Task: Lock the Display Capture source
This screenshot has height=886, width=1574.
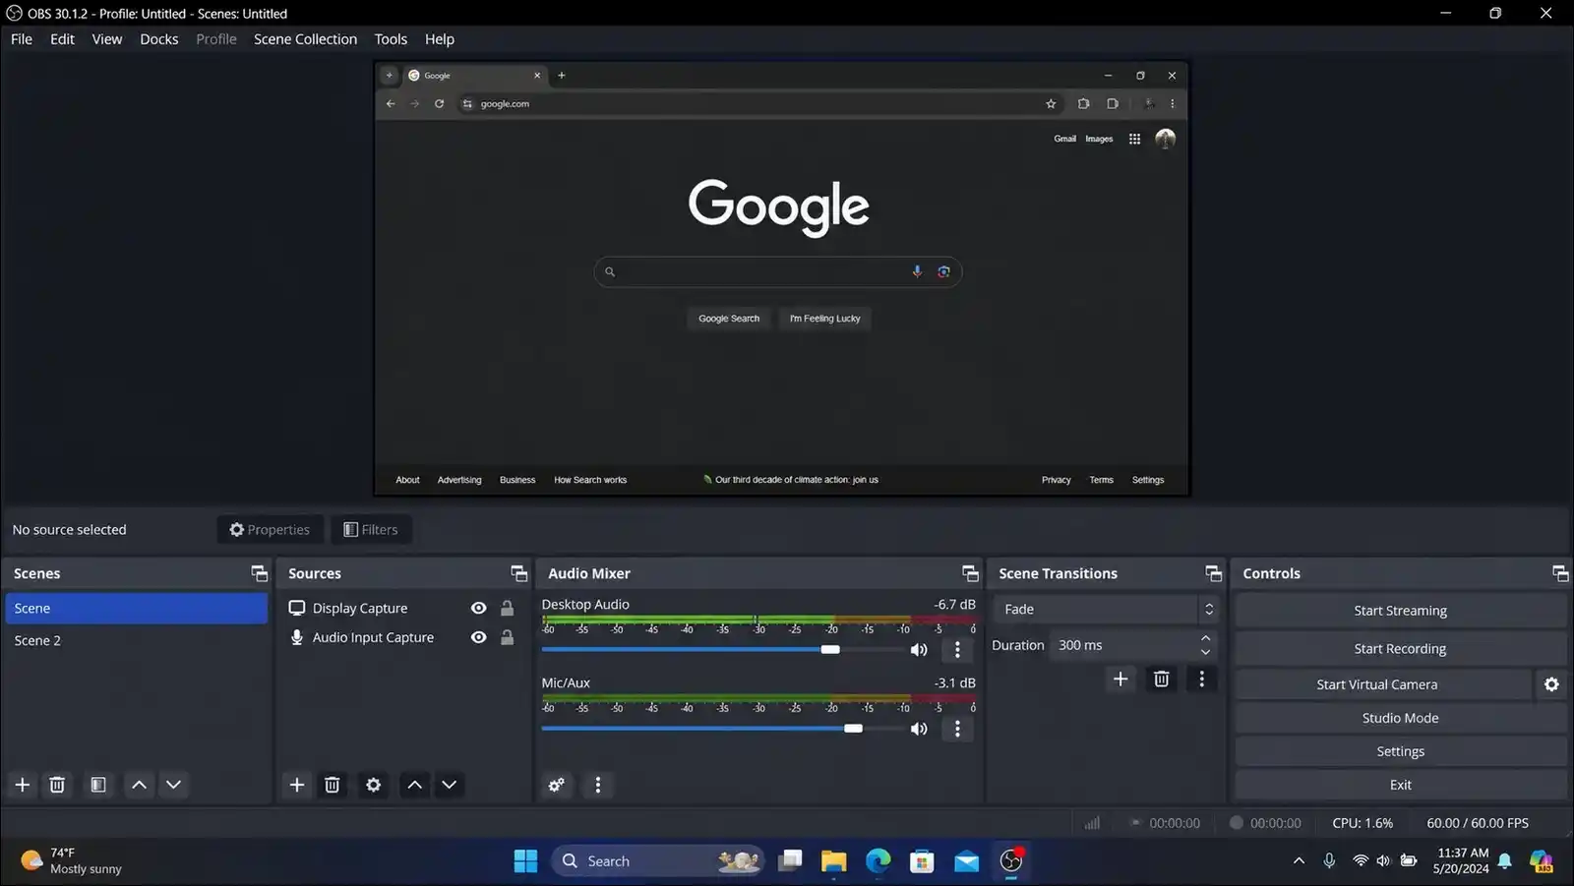Action: click(x=508, y=609)
